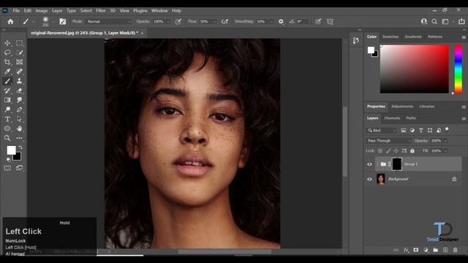Toggle airbrush-style build-up effects
This screenshot has height=263, width=468.
tap(224, 21)
